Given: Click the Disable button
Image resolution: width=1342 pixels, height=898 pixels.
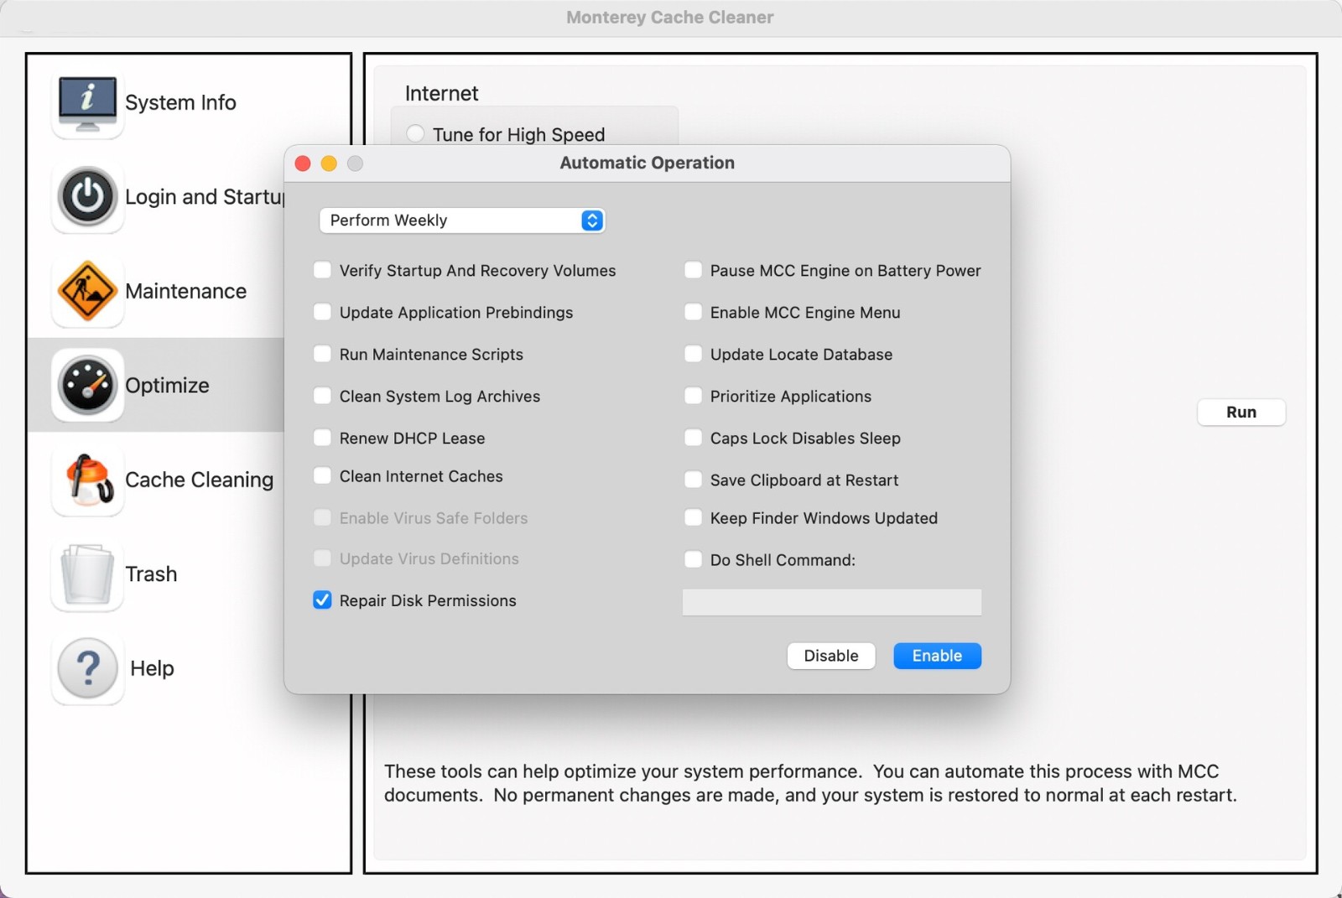Looking at the screenshot, I should point(831,656).
